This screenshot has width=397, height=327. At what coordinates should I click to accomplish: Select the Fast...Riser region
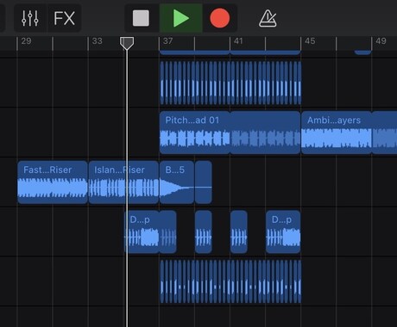(x=53, y=182)
